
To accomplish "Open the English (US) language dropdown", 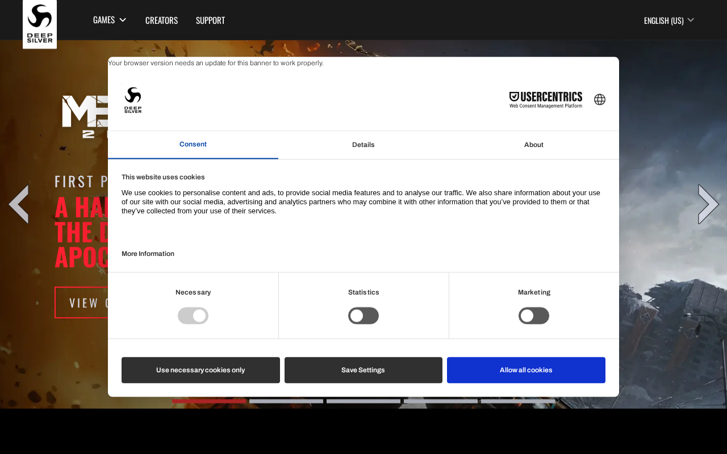I will tap(669, 20).
